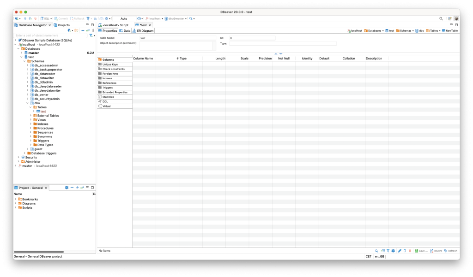The width and height of the screenshot is (473, 277).
Task: Click the Rollback toolbar button
Action: click(77, 19)
